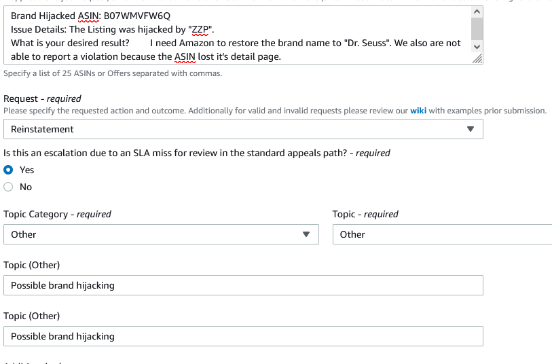Screen dimensions: 552x364
Task: Click the Reinstatement dropdown arrow
Action: (x=471, y=129)
